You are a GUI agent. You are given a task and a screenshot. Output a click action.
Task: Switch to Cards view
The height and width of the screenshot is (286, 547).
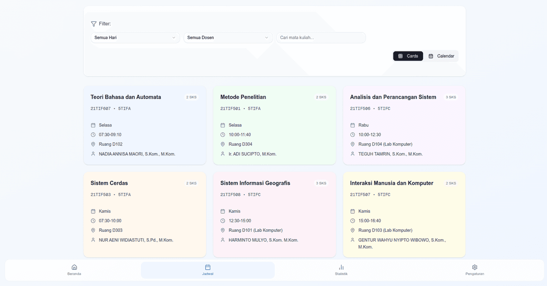coord(408,56)
